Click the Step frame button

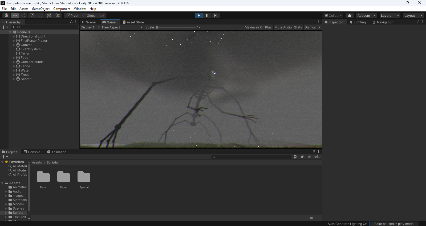coord(216,15)
